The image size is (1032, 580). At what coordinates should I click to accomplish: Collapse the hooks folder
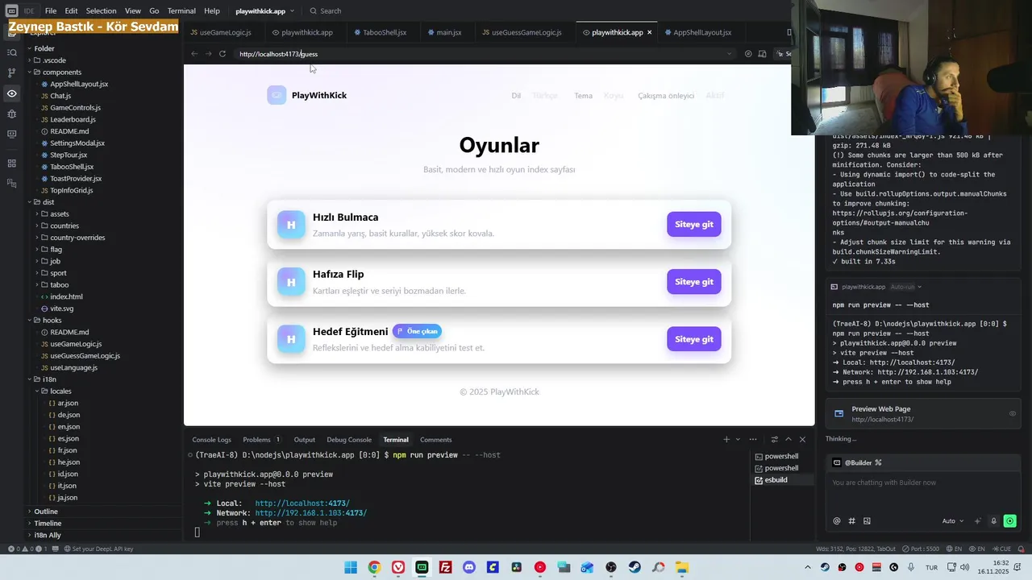[52, 320]
